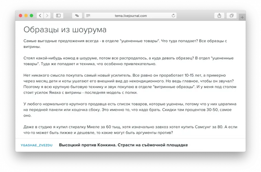Click the extension icon left of address bar
Viewport: 261px width, 172px height.
coord(77,16)
